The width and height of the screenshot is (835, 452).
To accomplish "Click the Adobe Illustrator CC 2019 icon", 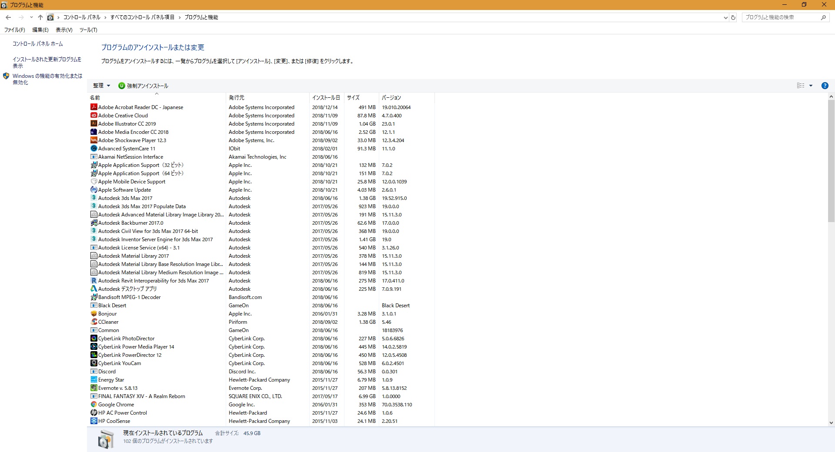I will (94, 123).
